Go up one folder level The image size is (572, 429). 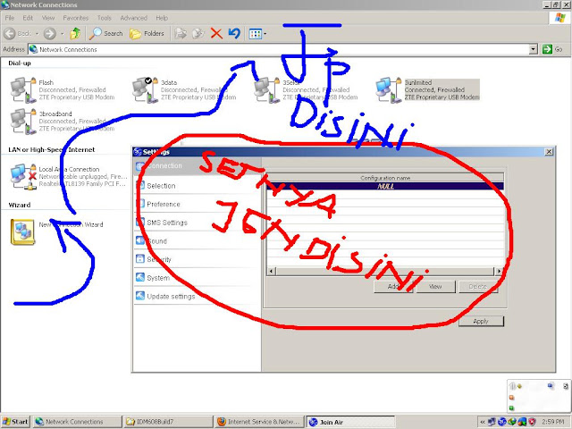[75, 34]
